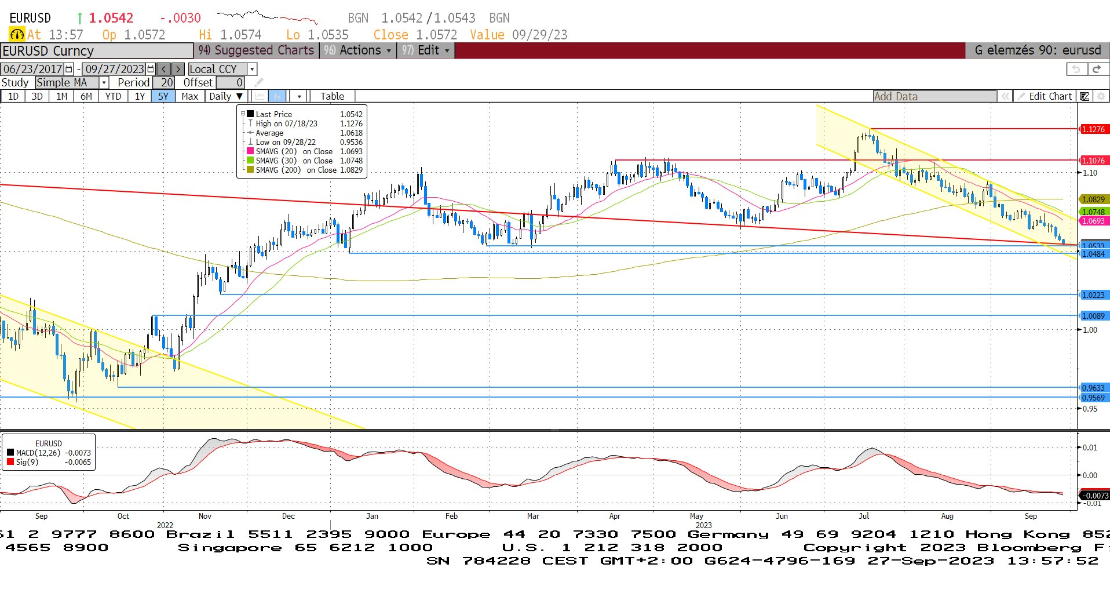Screen dimensions: 1110x593
Task: Click the Edit Chart button
Action: pos(1046,96)
